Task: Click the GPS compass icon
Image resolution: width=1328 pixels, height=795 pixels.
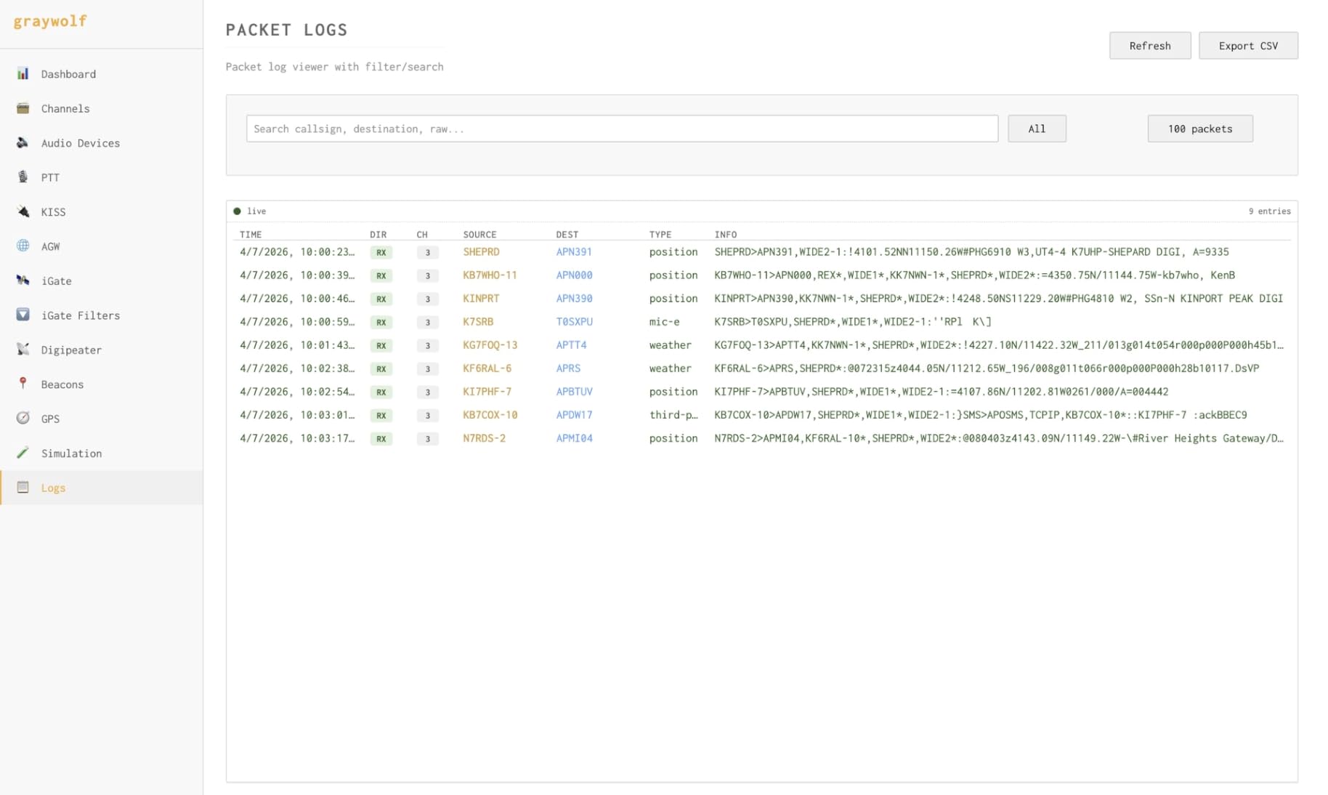Action: click(x=23, y=418)
